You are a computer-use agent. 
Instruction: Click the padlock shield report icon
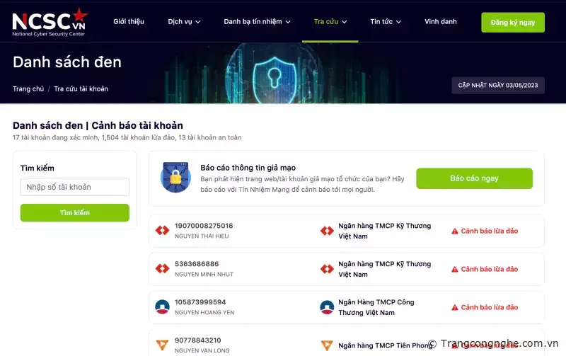coord(175,177)
